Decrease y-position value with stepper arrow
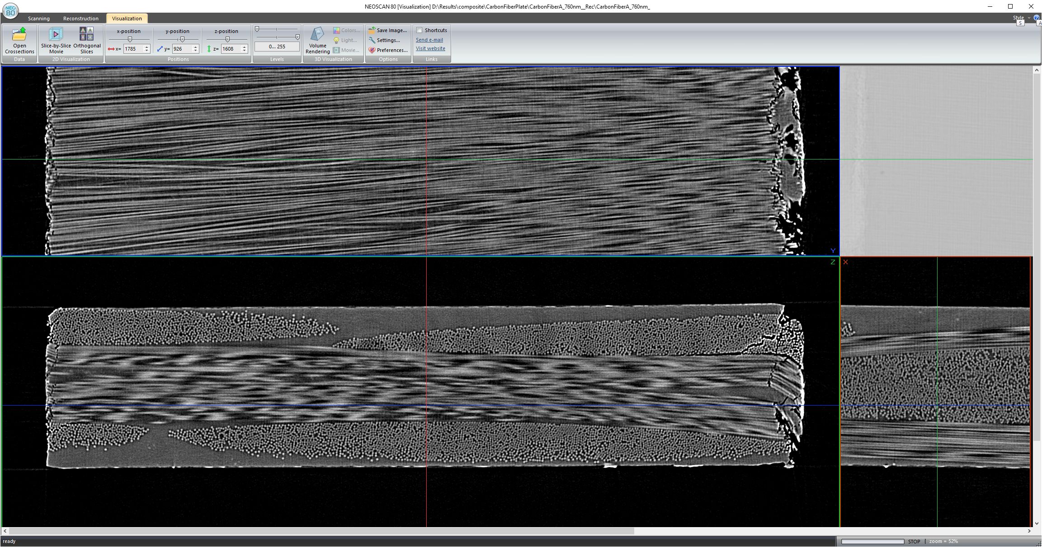This screenshot has width=1042, height=547. coord(195,51)
